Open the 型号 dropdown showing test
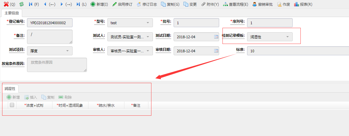 coord(130,23)
